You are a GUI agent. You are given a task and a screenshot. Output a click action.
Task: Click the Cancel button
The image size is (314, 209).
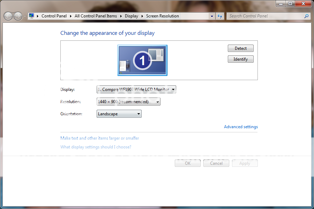(216, 163)
